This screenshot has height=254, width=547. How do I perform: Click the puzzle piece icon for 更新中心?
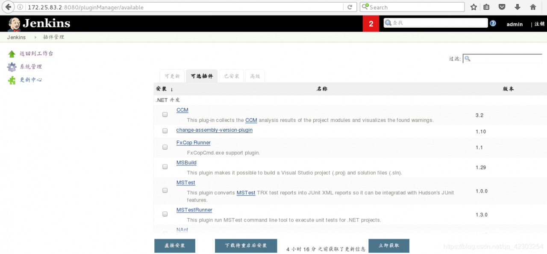click(x=12, y=80)
